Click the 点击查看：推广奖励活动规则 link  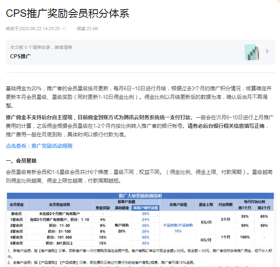[39, 146]
